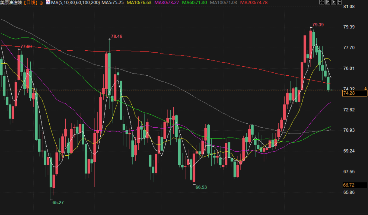
Task: Select the magenta MA30:73.27 legend label
Action: pyautogui.click(x=167, y=3)
